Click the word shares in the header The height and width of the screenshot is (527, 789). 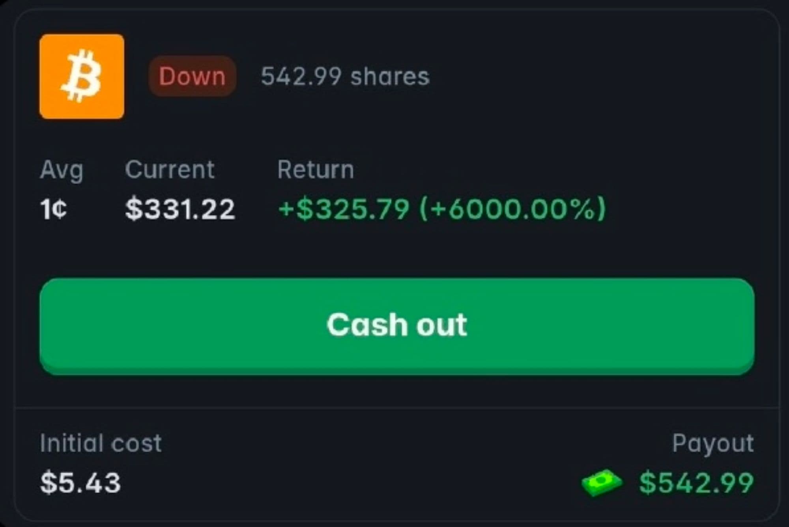[390, 76]
